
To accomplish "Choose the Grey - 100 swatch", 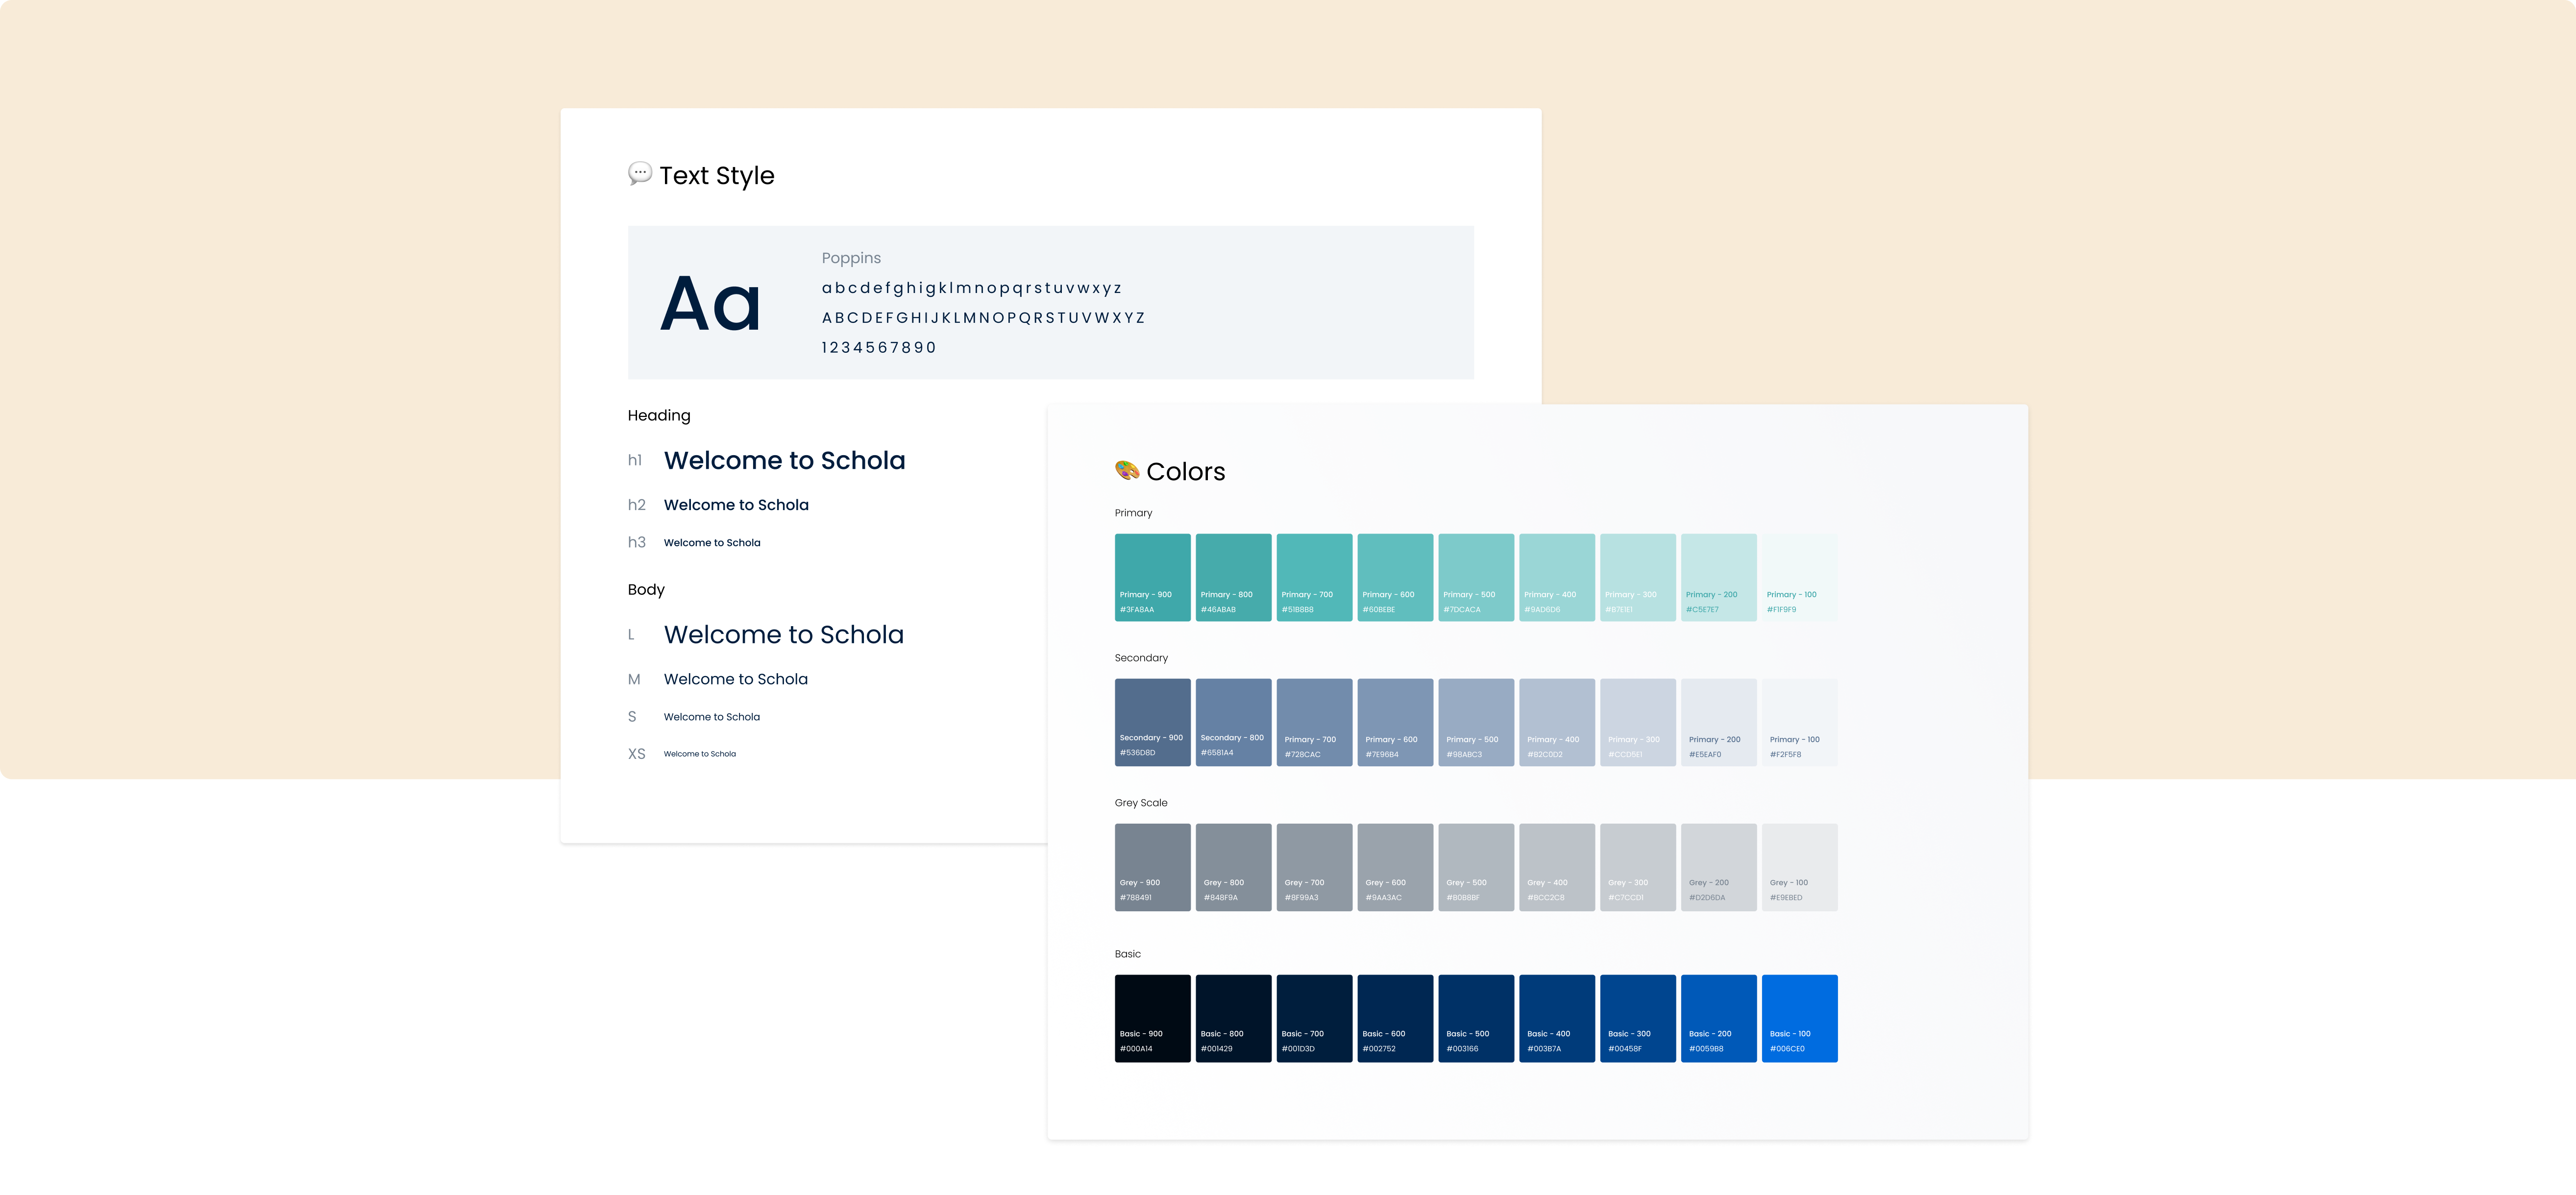I will [x=1800, y=867].
